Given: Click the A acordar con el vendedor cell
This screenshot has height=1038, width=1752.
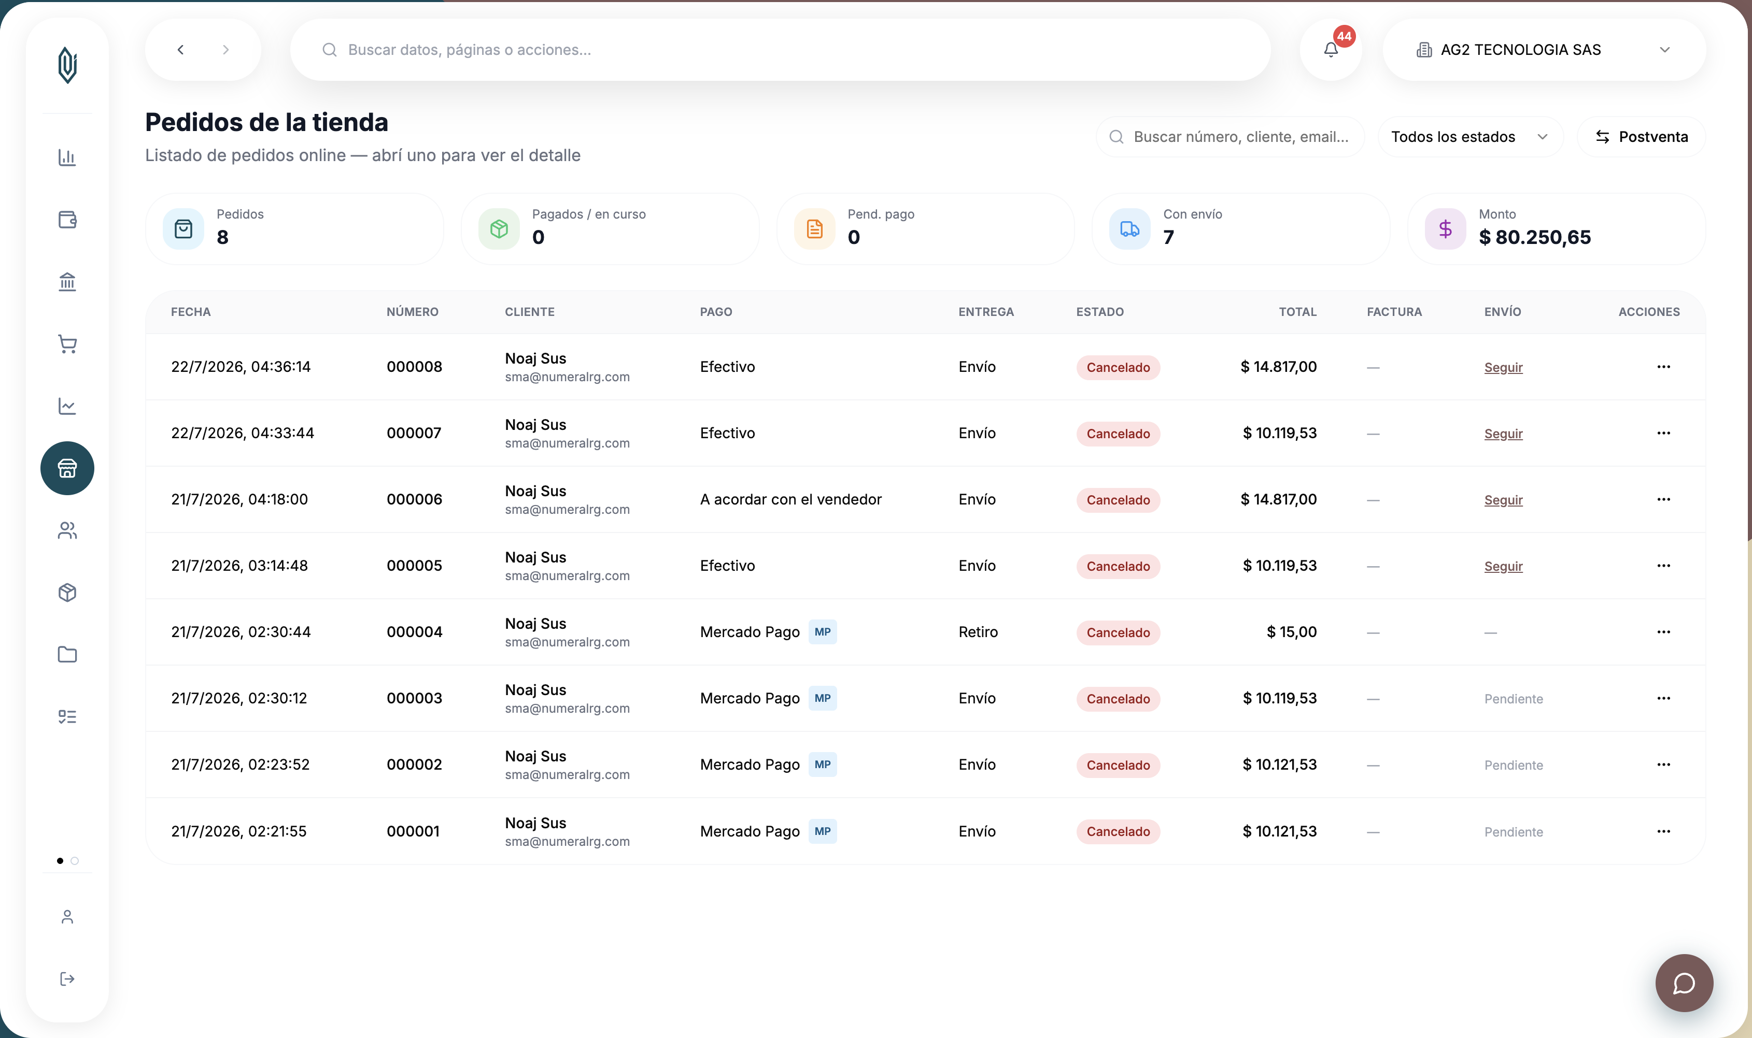Looking at the screenshot, I should pyautogui.click(x=790, y=499).
